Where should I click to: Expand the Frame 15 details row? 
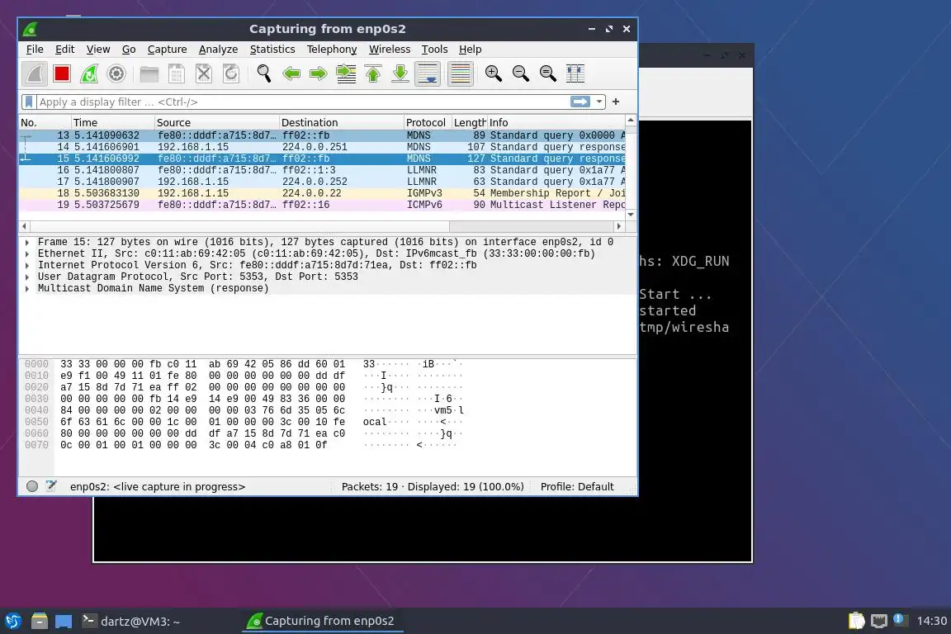pyautogui.click(x=27, y=242)
